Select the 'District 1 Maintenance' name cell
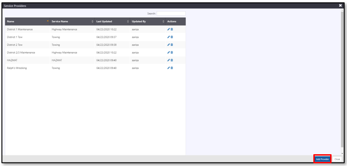 tap(28, 29)
